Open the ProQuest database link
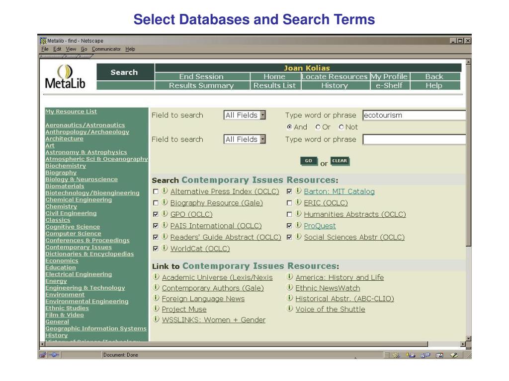 pos(320,226)
